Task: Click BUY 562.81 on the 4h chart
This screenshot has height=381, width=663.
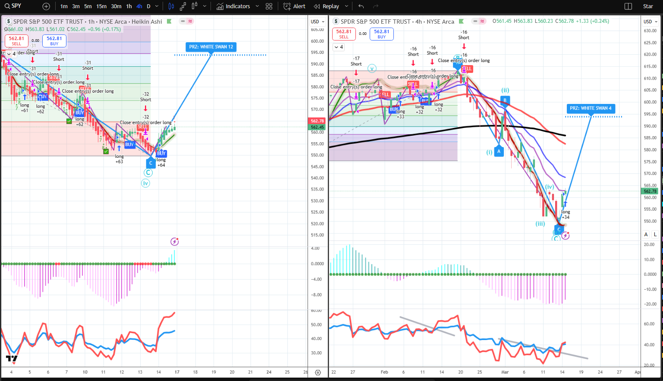Action: point(382,34)
